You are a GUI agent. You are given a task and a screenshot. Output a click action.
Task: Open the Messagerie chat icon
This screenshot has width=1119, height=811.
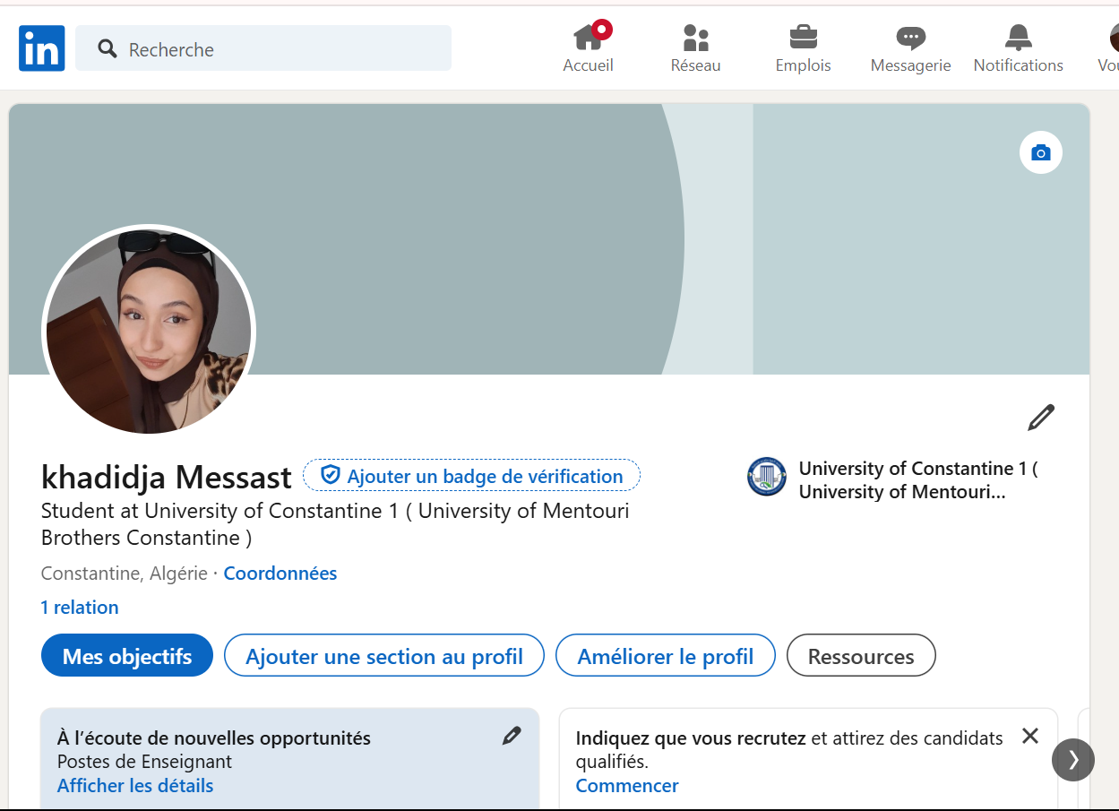click(910, 38)
